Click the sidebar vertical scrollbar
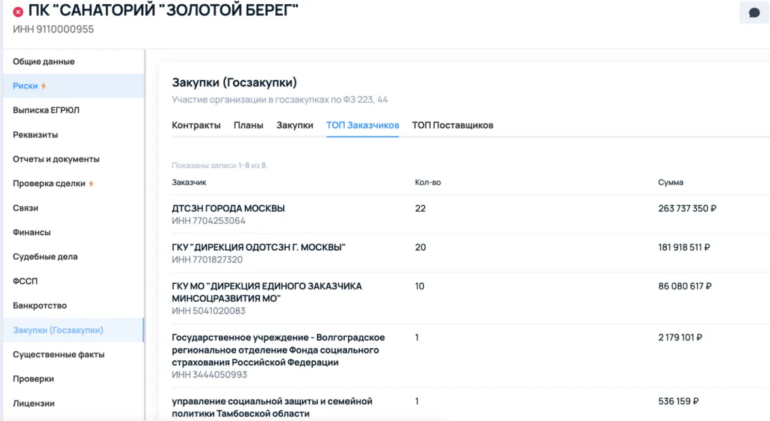Viewport: 770px width, 421px height. click(145, 235)
